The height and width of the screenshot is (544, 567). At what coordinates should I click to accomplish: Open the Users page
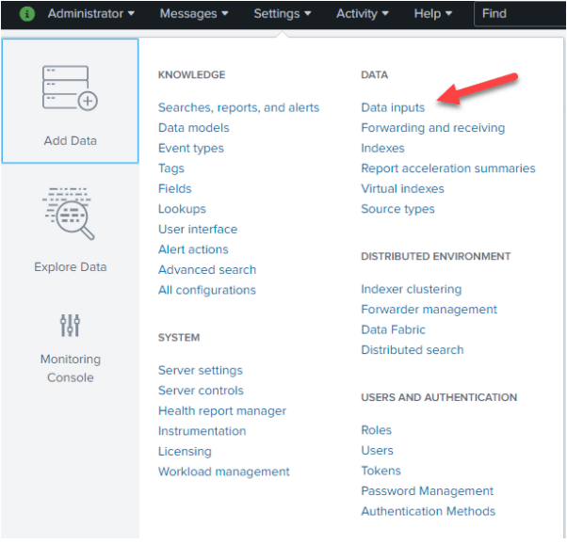pyautogui.click(x=377, y=451)
